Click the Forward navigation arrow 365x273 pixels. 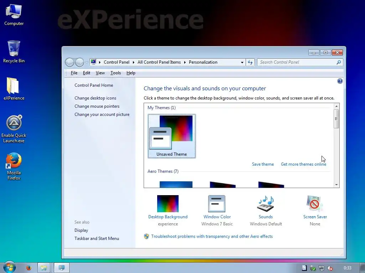79,62
